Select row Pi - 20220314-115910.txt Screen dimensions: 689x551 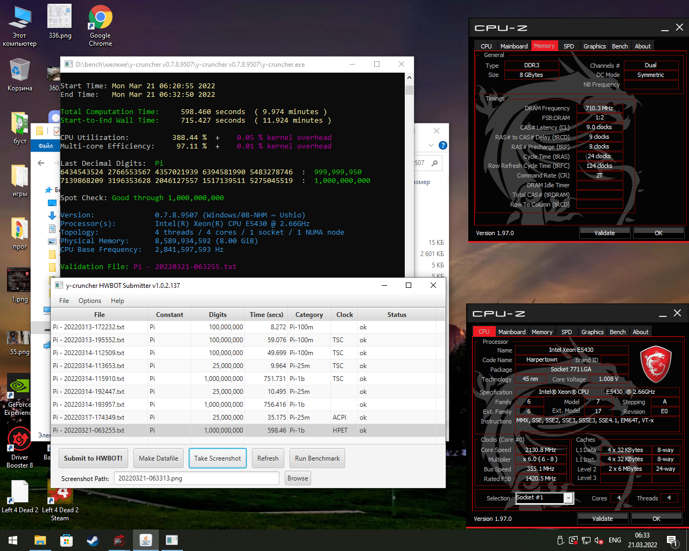tap(248, 379)
